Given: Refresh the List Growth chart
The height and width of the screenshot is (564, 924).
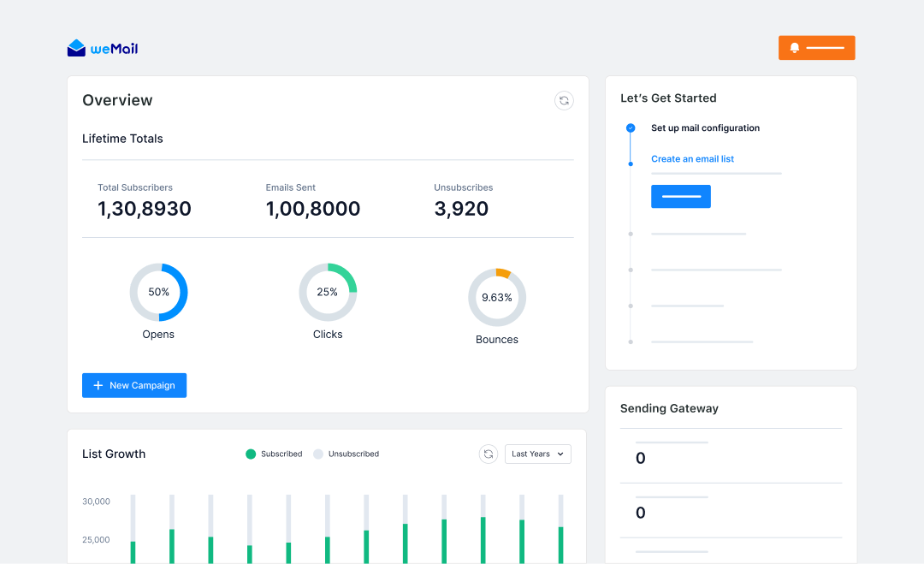Looking at the screenshot, I should point(489,454).
